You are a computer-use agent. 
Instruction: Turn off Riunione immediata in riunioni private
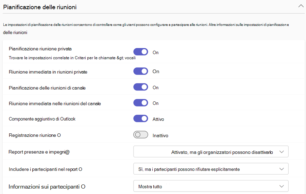point(141,71)
